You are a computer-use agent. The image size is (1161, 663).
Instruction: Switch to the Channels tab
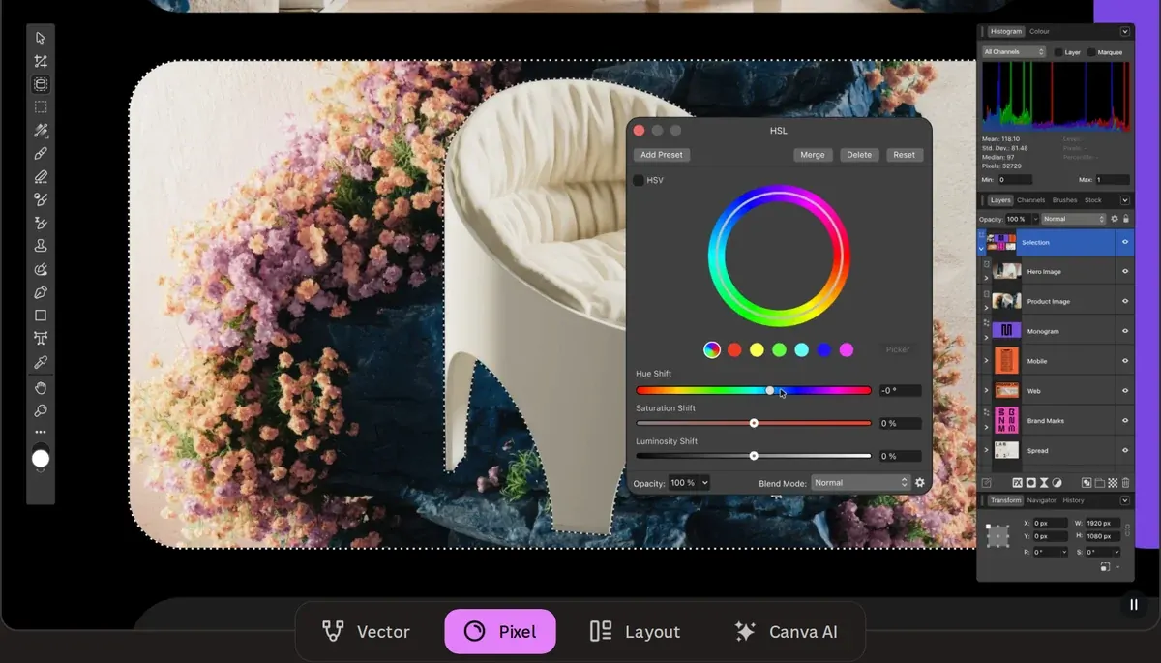pos(1030,200)
